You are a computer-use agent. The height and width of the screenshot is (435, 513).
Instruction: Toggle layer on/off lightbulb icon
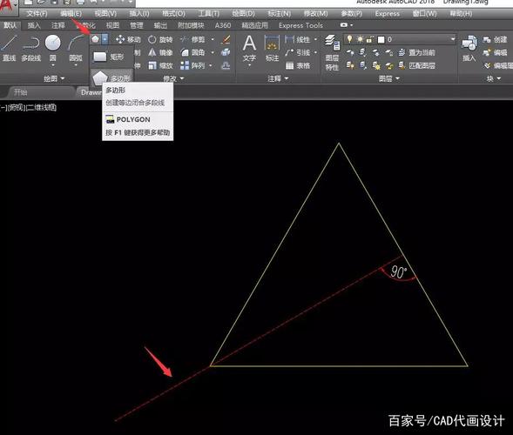click(x=349, y=39)
